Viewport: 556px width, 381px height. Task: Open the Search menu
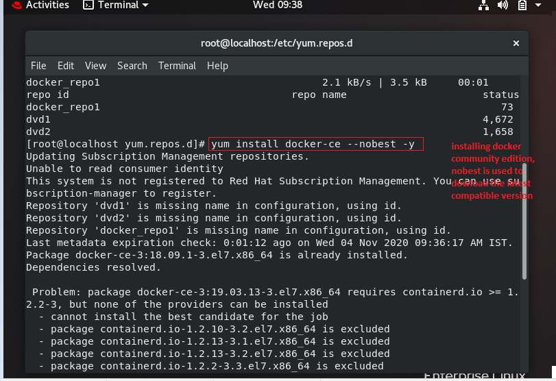tap(132, 66)
